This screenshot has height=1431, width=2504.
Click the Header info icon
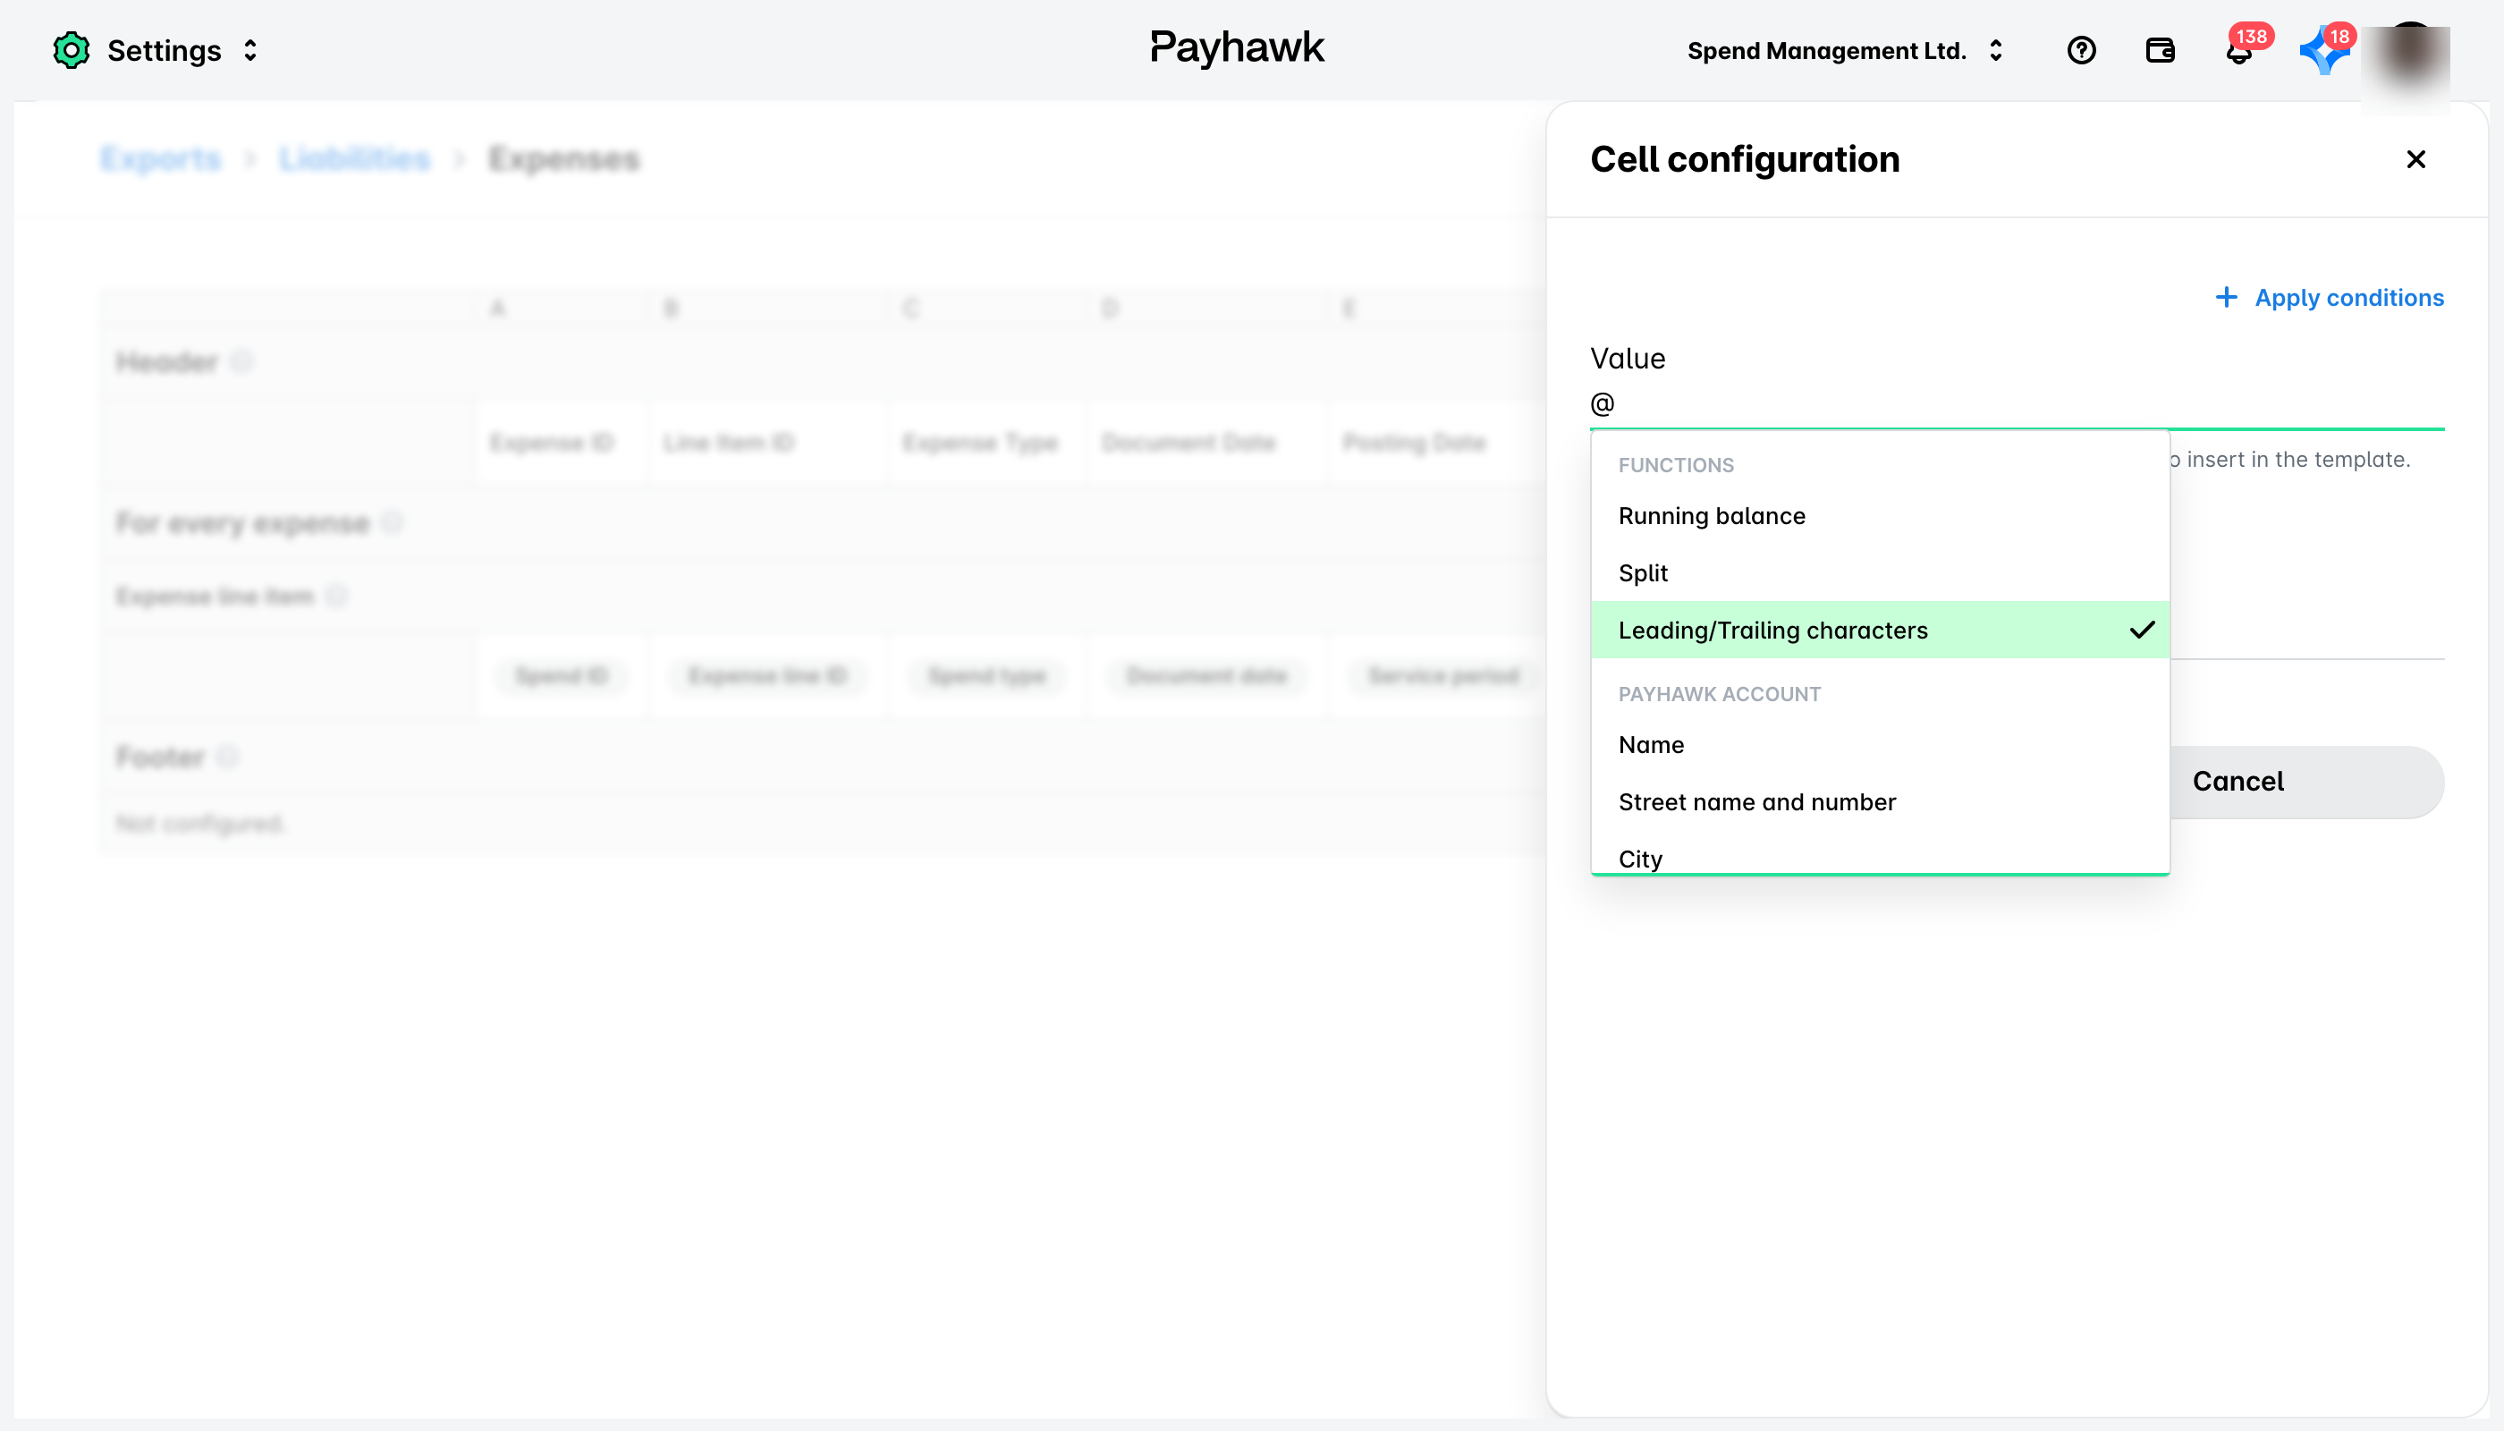tap(241, 361)
